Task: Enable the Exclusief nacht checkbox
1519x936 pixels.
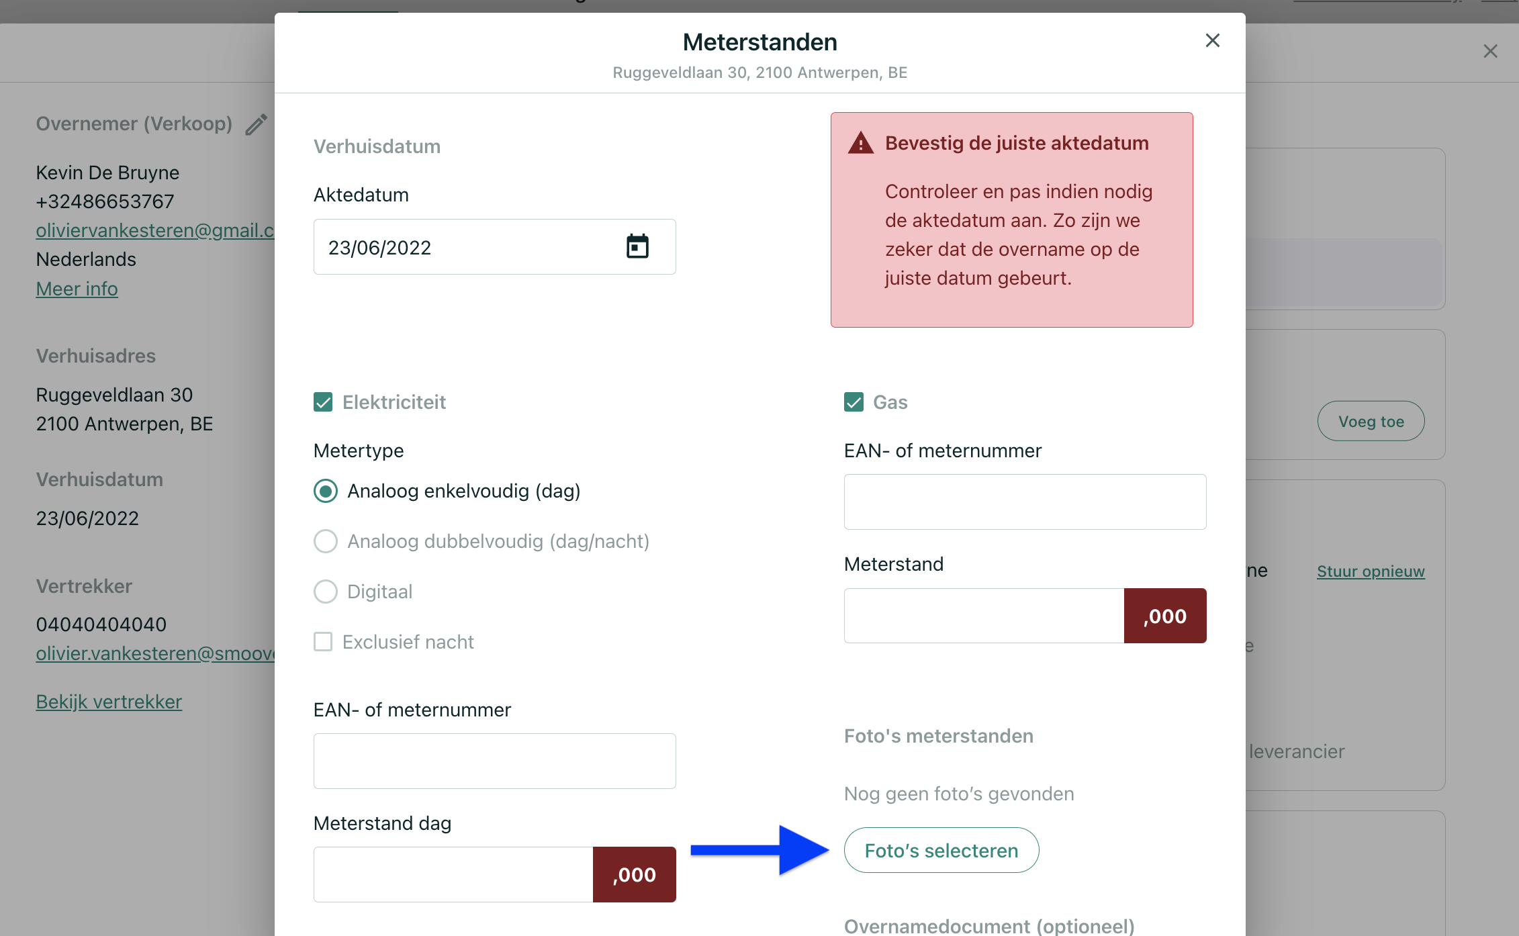Action: tap(323, 642)
